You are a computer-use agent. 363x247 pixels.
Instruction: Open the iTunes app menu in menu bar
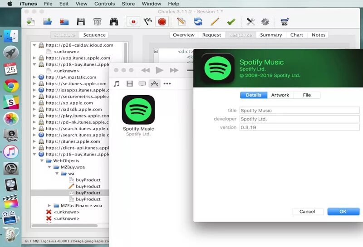(x=29, y=4)
